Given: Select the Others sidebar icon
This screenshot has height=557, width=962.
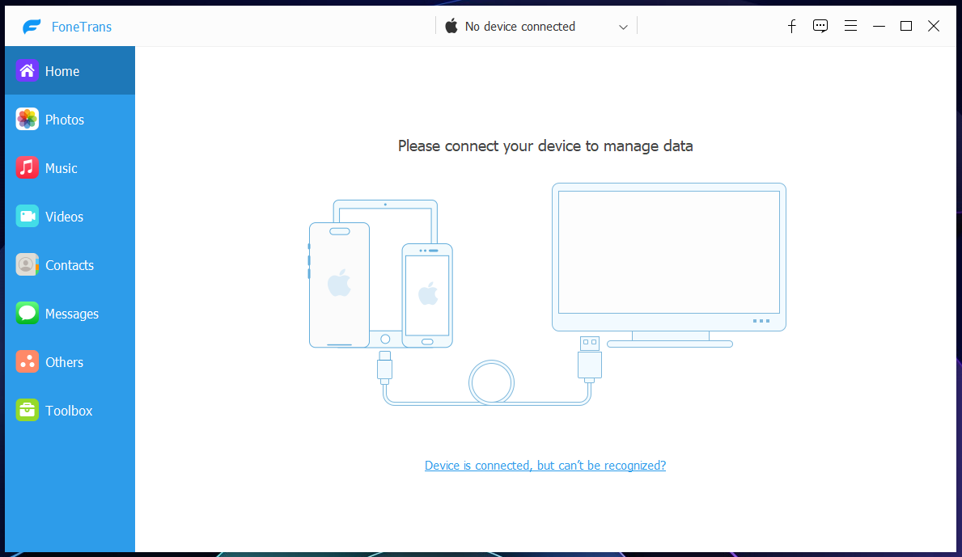Looking at the screenshot, I should pos(27,361).
